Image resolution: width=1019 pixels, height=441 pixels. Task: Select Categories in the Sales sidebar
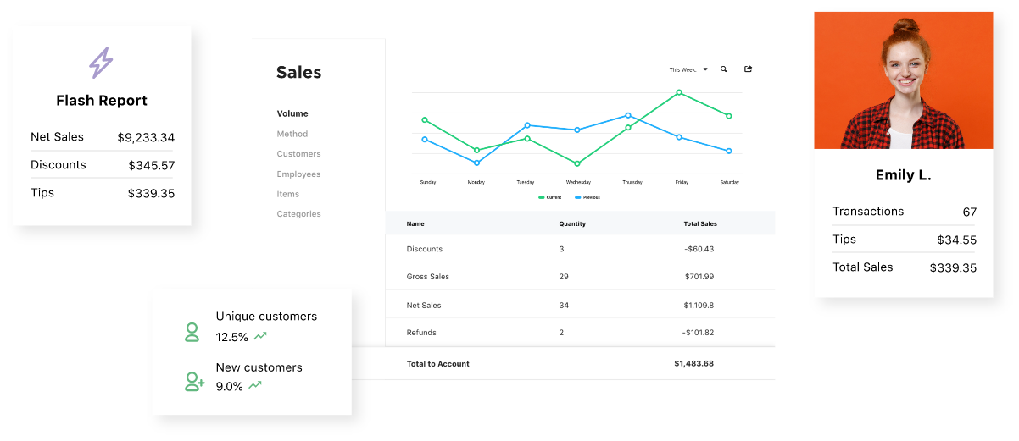[x=298, y=214]
